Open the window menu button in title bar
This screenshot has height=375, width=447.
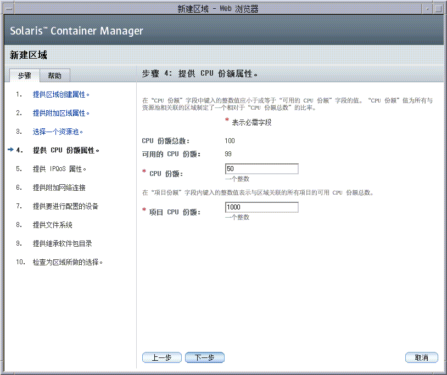point(9,9)
